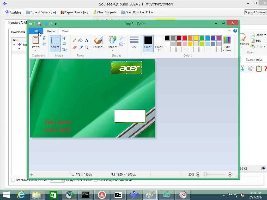Viewport: 267px width, 200px height.
Task: Switch to the View ribbon tab
Action: [65, 31]
